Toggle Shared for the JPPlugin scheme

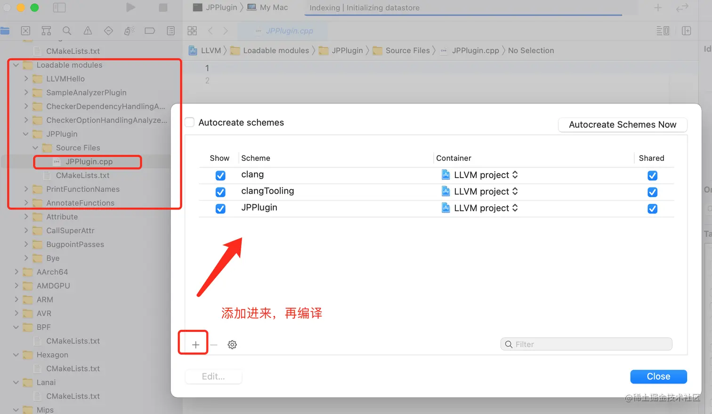point(652,208)
